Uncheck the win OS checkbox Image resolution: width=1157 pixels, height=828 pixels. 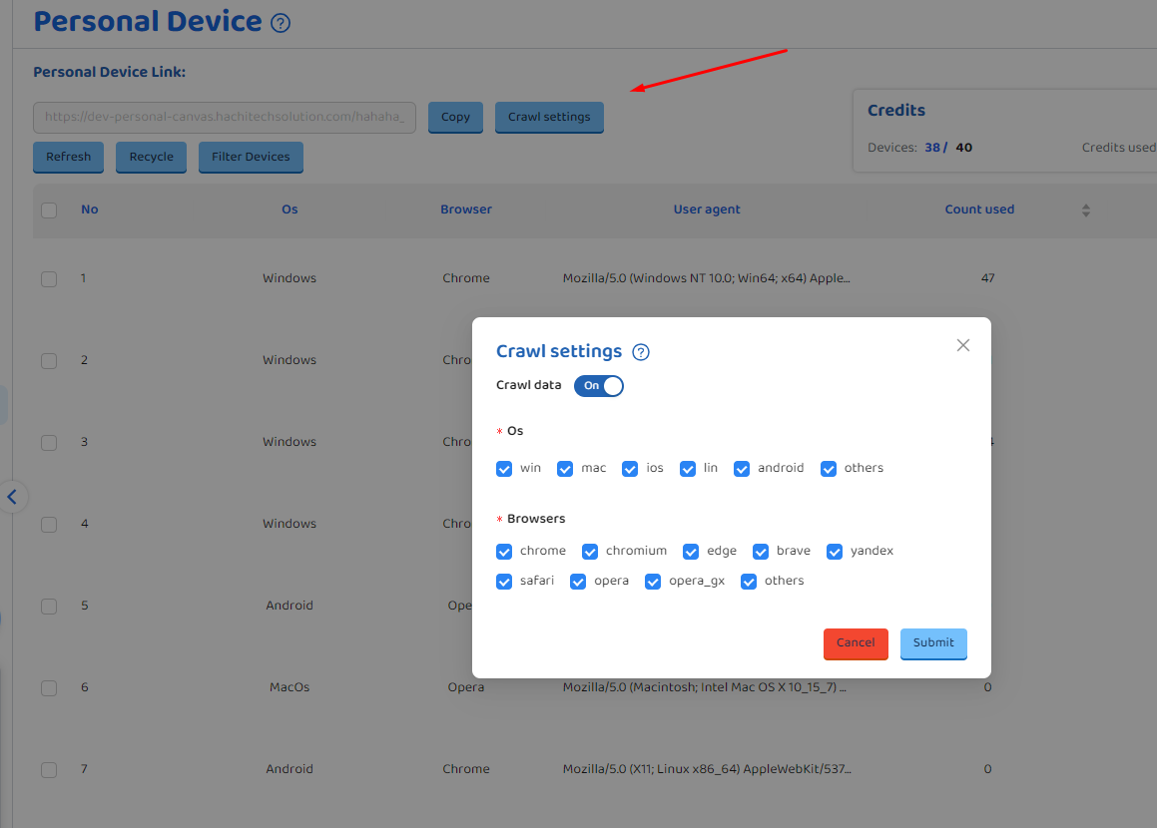(504, 469)
